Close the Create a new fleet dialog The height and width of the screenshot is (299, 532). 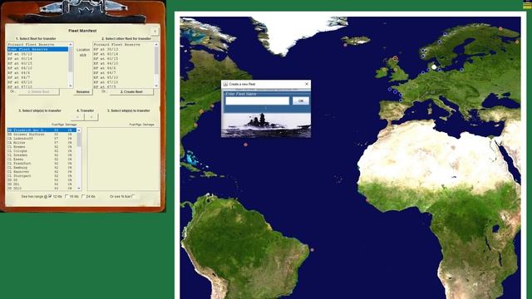[x=307, y=84]
